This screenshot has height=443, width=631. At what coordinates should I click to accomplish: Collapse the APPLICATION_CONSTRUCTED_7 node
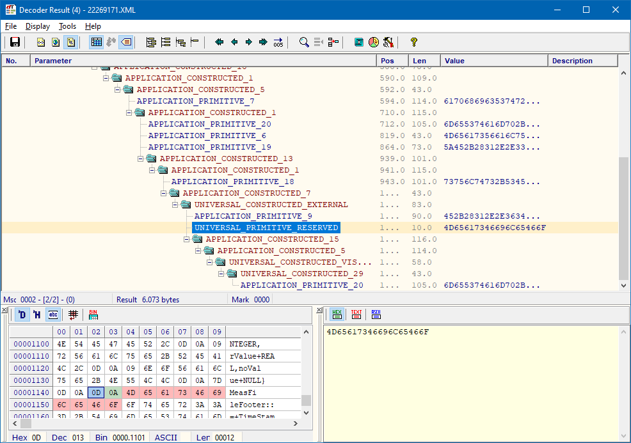pyautogui.click(x=164, y=193)
